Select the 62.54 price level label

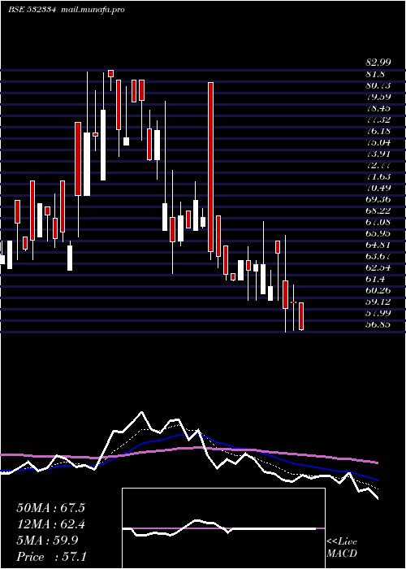[x=378, y=267]
